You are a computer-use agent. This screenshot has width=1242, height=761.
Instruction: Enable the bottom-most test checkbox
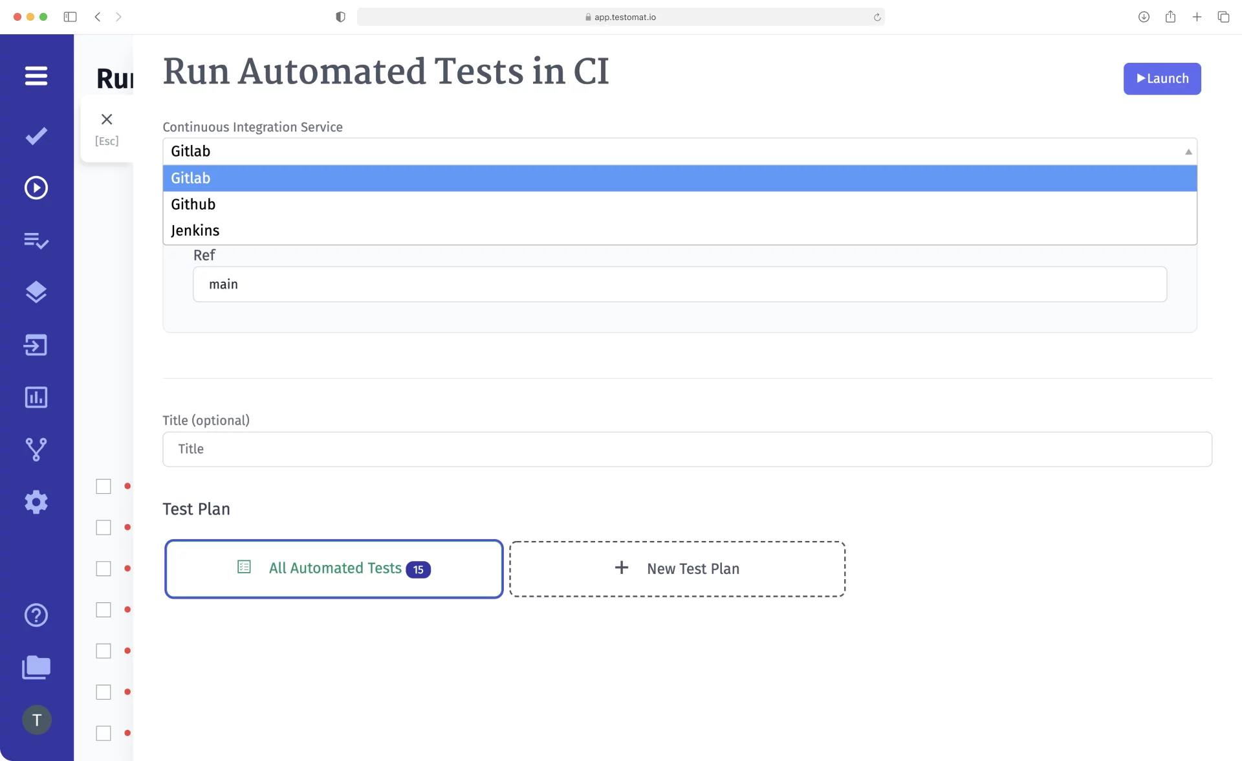point(103,733)
